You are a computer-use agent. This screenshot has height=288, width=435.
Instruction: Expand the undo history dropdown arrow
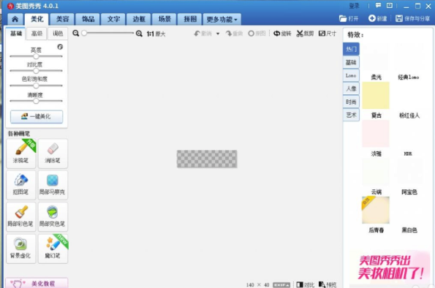coord(218,34)
